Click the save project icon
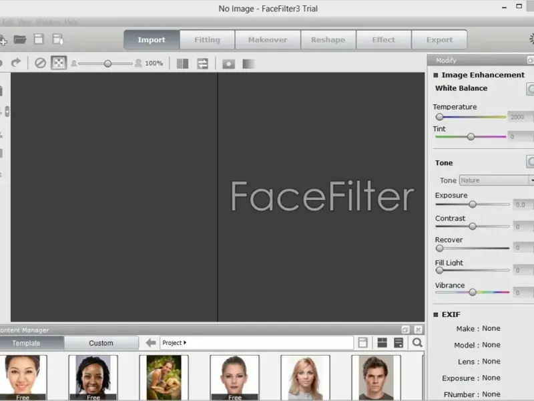534x401 pixels. tap(39, 39)
